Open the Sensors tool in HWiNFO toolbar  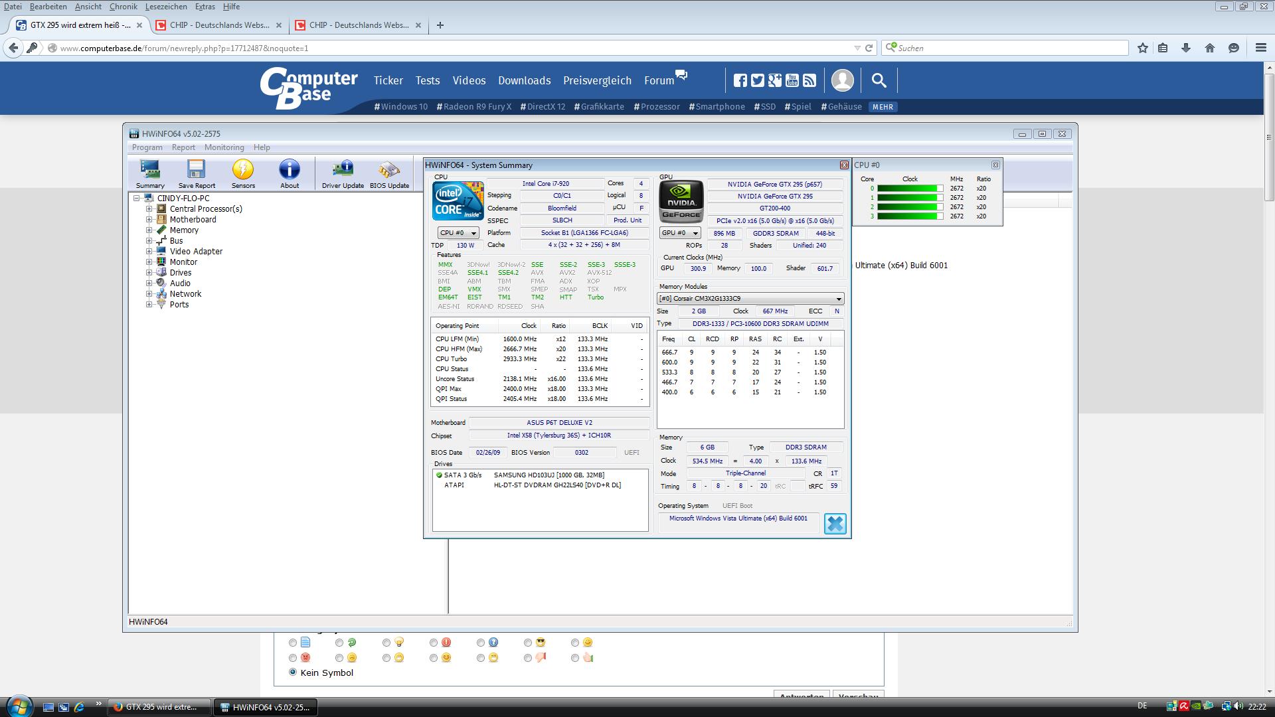coord(243,174)
